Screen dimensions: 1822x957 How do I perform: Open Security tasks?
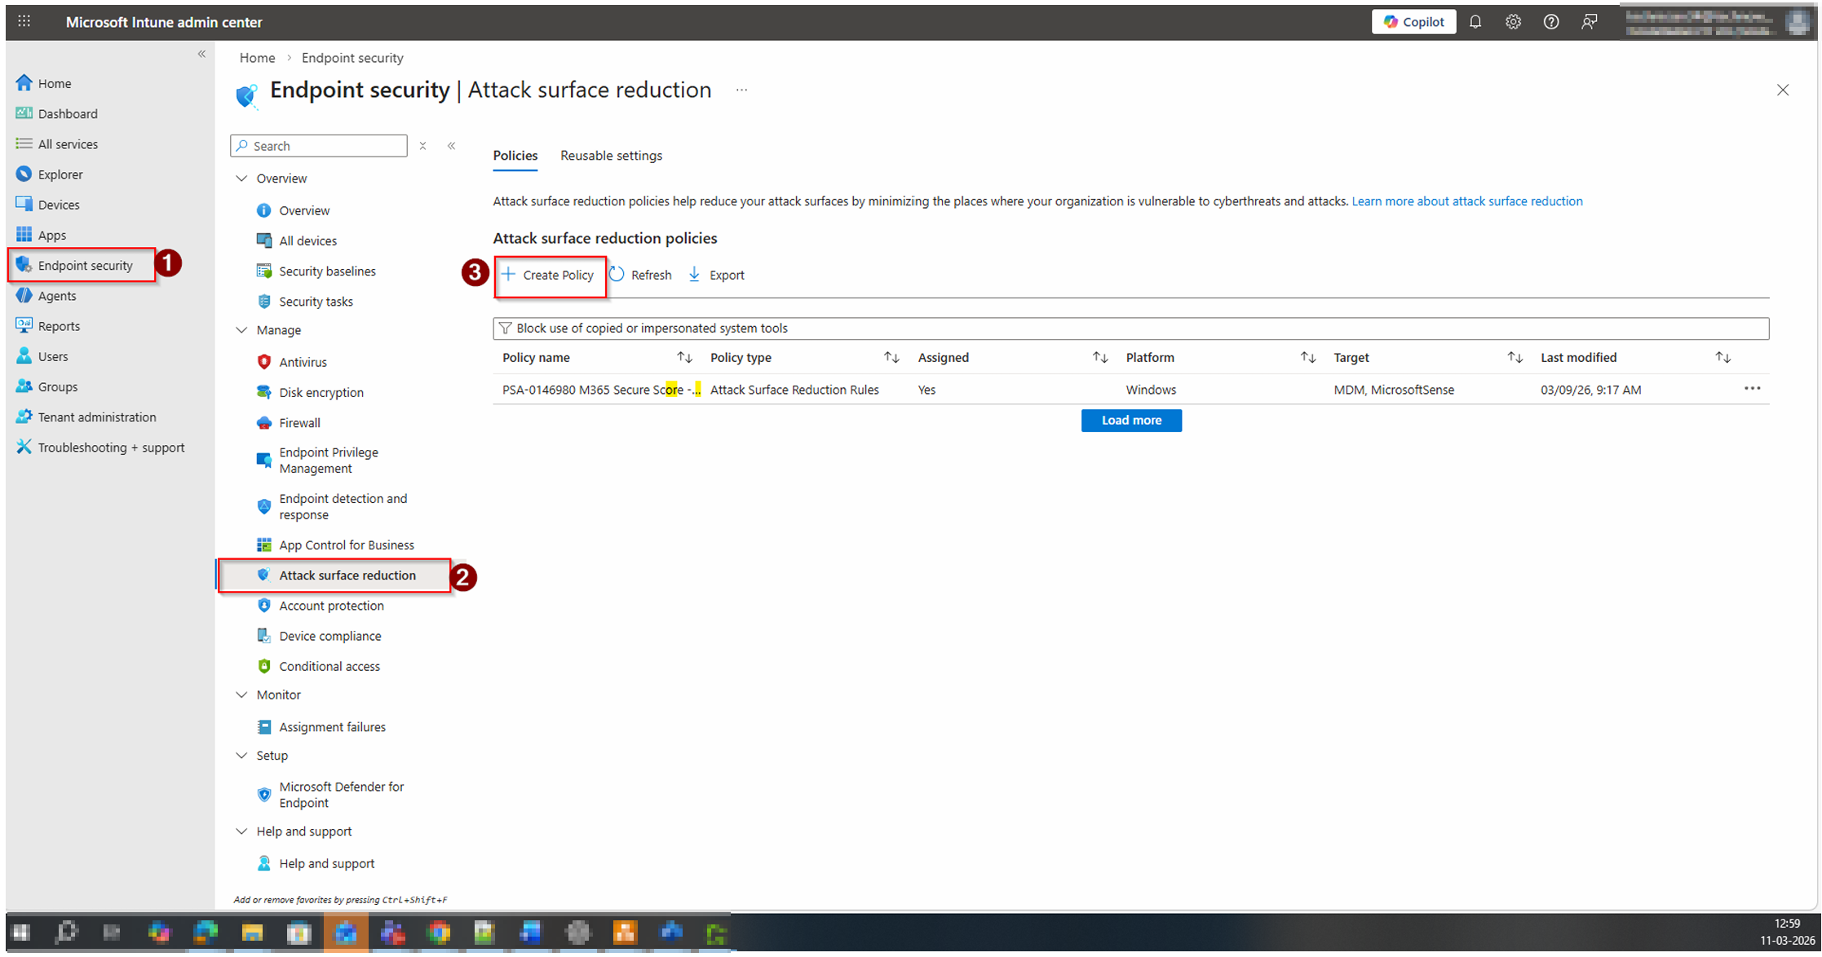pyautogui.click(x=305, y=302)
